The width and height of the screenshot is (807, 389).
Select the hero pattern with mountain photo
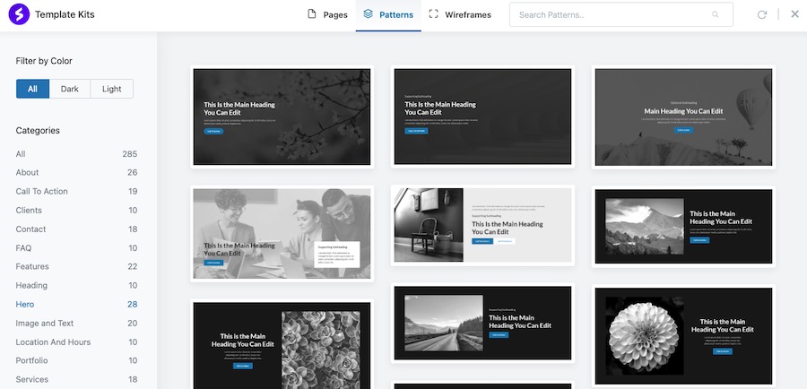[x=683, y=227]
